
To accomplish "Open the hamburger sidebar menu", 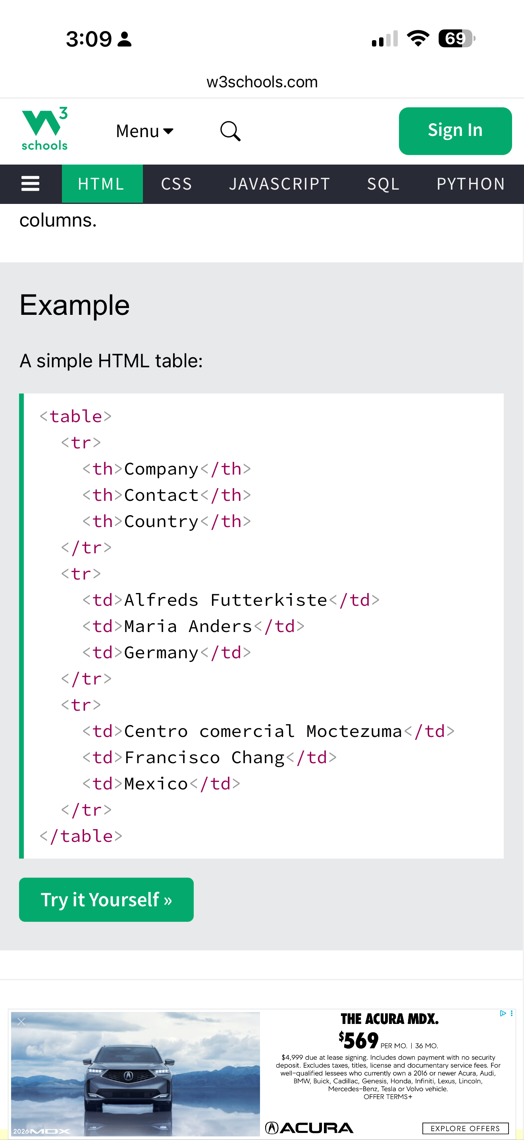I will pyautogui.click(x=31, y=184).
